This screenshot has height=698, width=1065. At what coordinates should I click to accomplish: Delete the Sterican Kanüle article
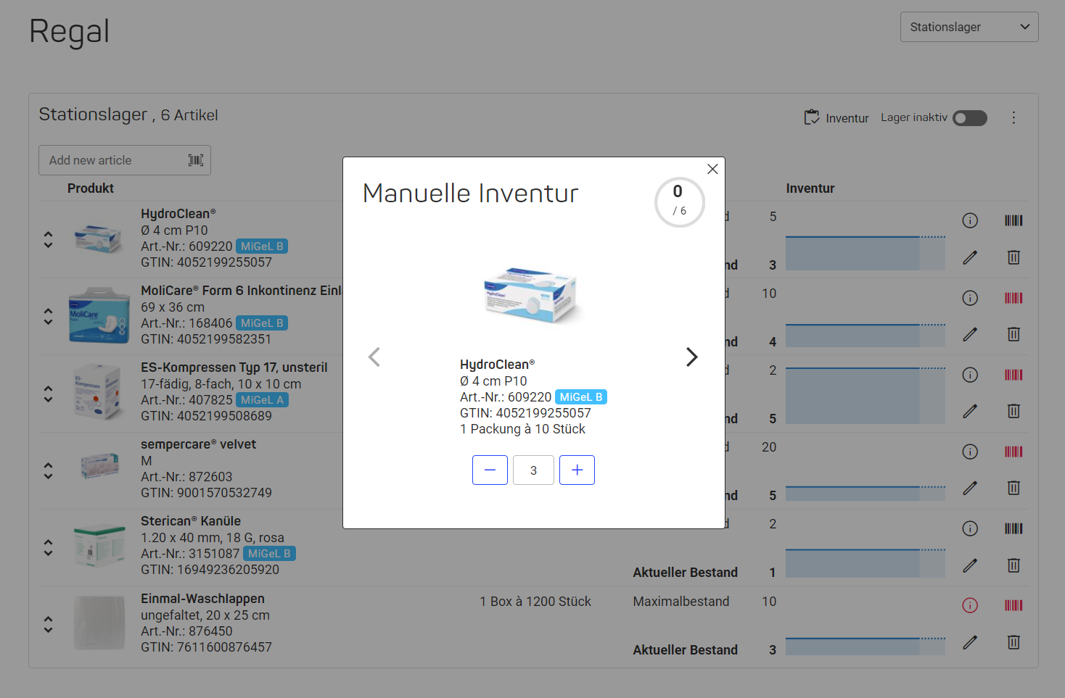[x=1013, y=565]
